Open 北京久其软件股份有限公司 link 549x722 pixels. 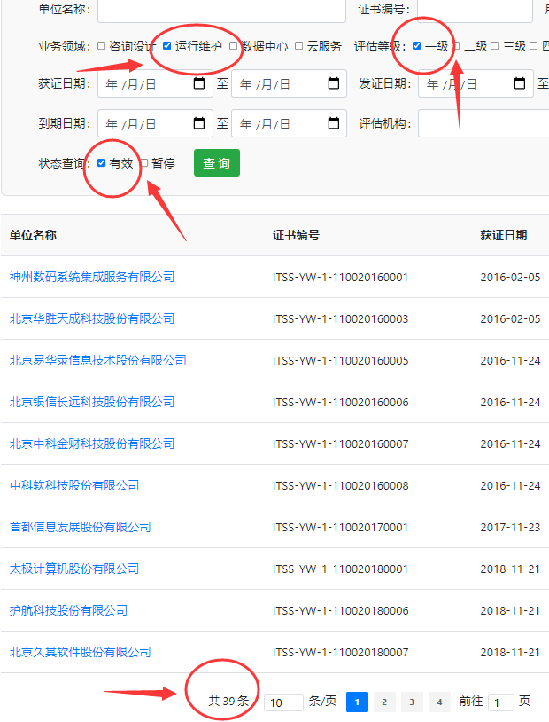pos(81,652)
